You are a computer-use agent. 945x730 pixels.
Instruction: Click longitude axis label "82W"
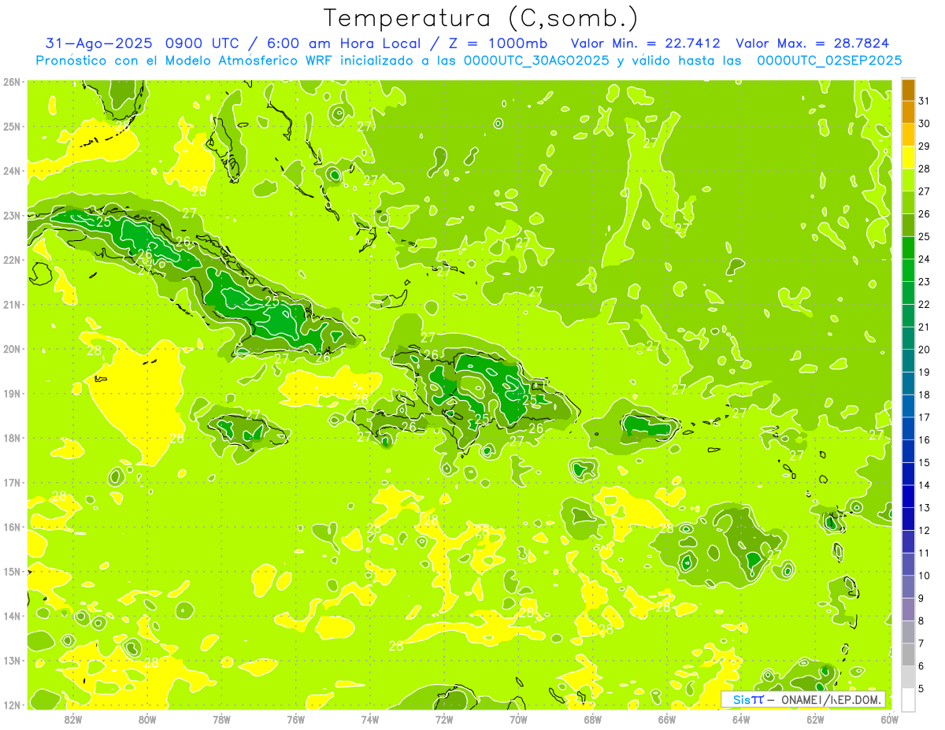click(x=73, y=720)
